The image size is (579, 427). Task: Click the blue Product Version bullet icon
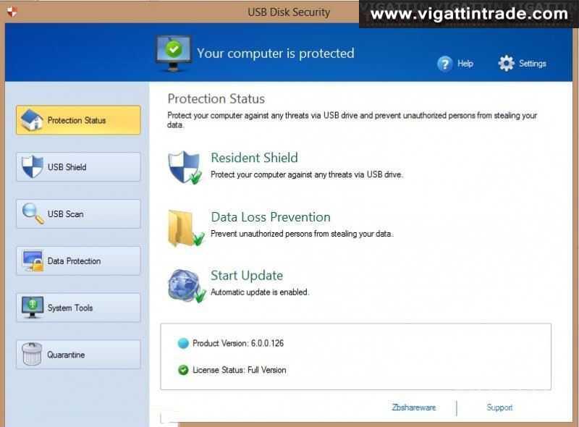click(183, 343)
